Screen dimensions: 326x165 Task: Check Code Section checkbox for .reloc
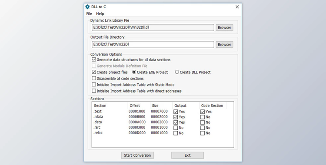coord(203,133)
